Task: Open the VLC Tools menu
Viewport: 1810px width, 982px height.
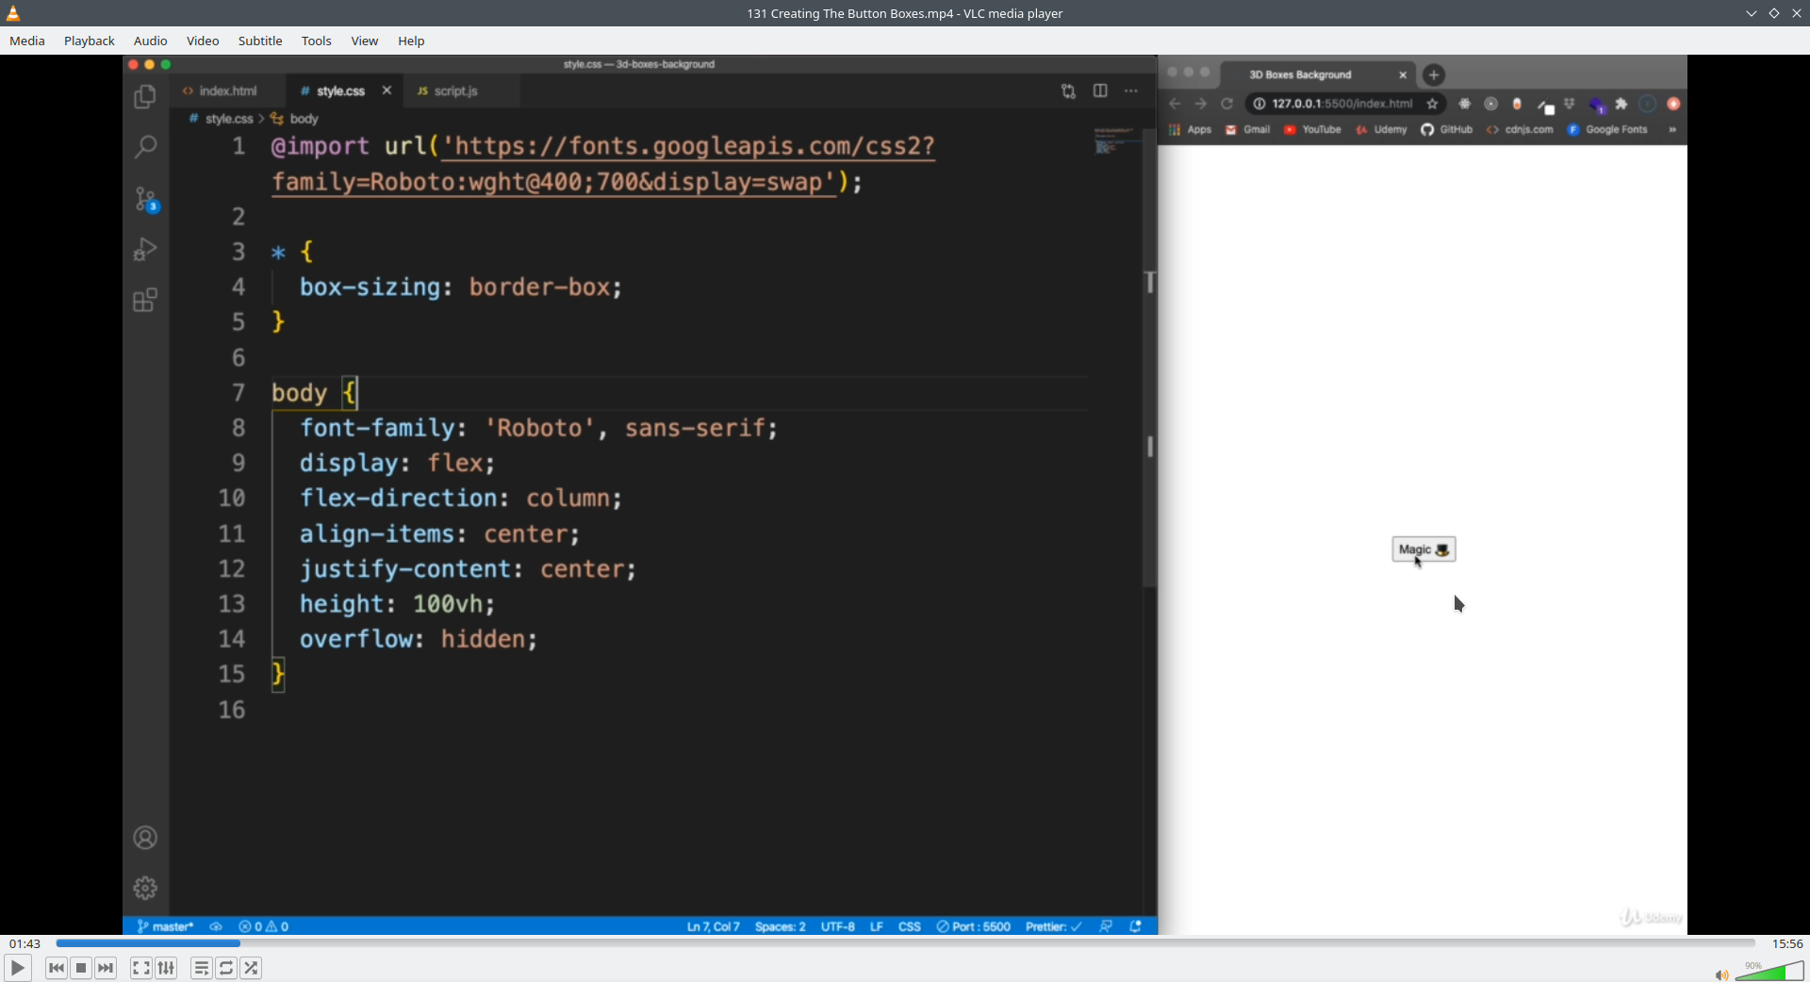Action: click(317, 41)
